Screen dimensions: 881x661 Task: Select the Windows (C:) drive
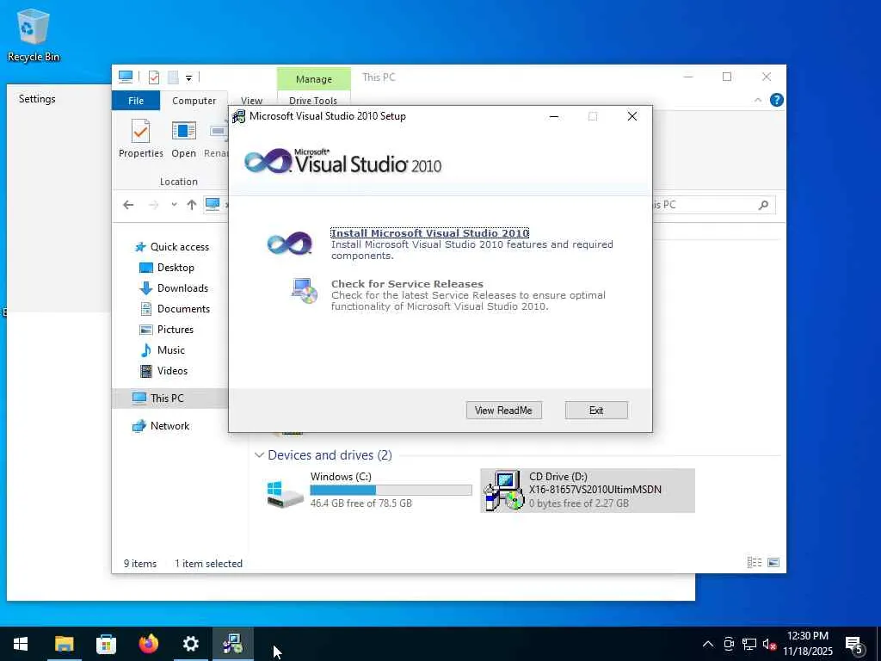369,490
